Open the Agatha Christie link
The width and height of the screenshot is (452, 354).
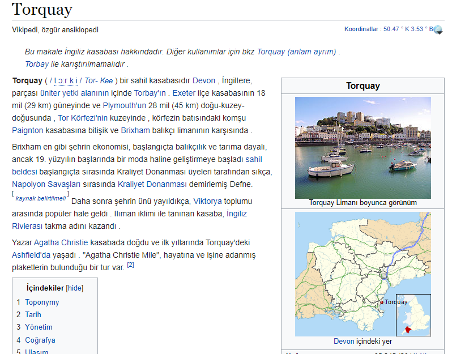(x=61, y=243)
